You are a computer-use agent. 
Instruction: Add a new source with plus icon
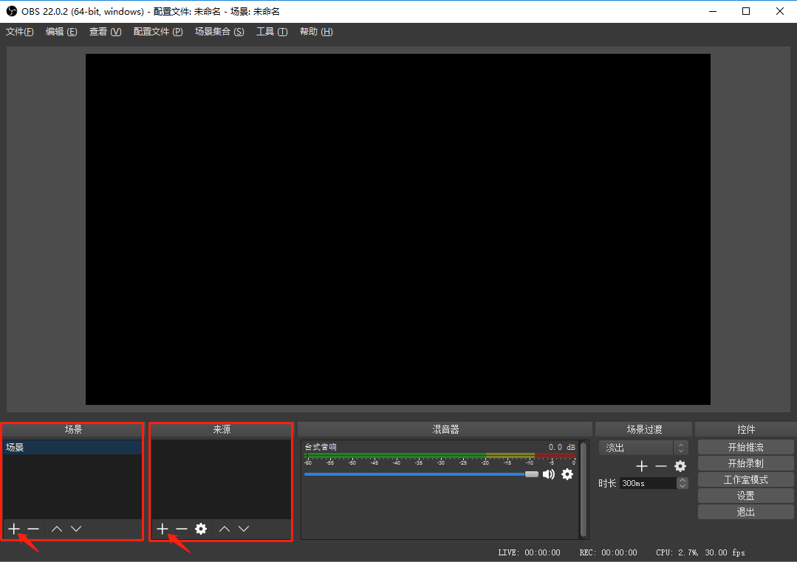pos(163,529)
